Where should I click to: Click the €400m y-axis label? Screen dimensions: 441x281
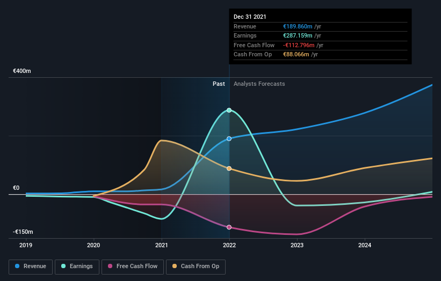pos(22,71)
